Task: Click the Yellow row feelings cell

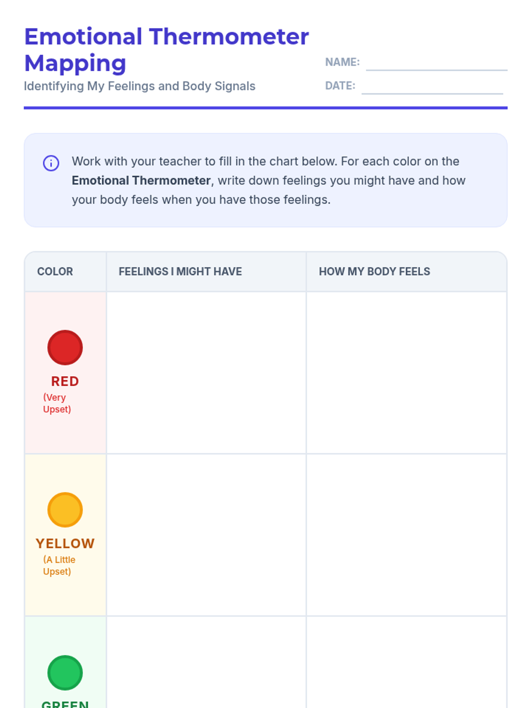Action: pyautogui.click(x=206, y=535)
